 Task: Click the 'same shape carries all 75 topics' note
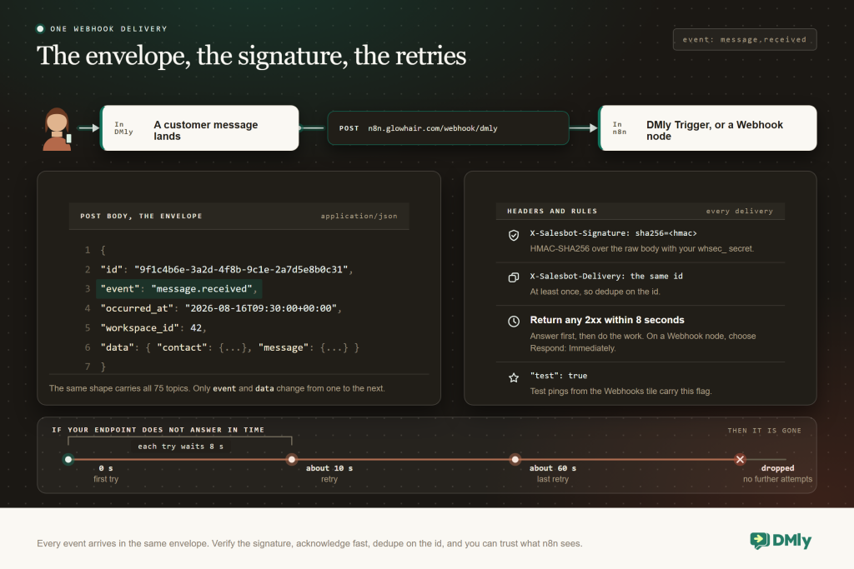[x=217, y=388]
